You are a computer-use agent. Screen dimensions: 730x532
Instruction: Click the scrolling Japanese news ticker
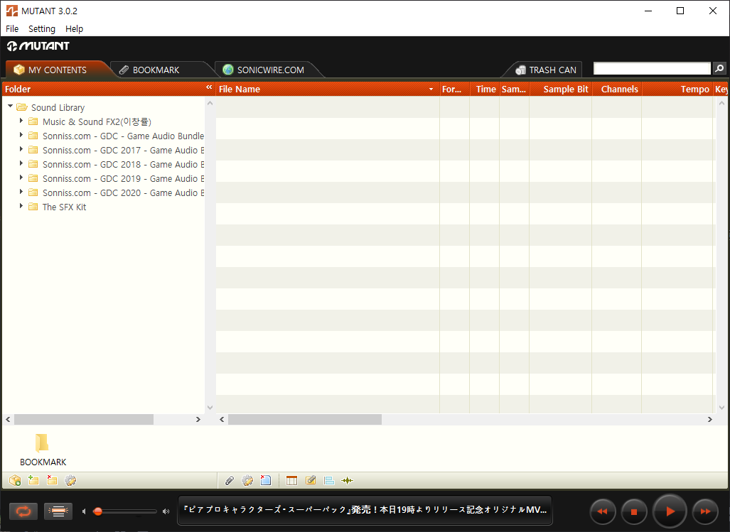click(365, 510)
